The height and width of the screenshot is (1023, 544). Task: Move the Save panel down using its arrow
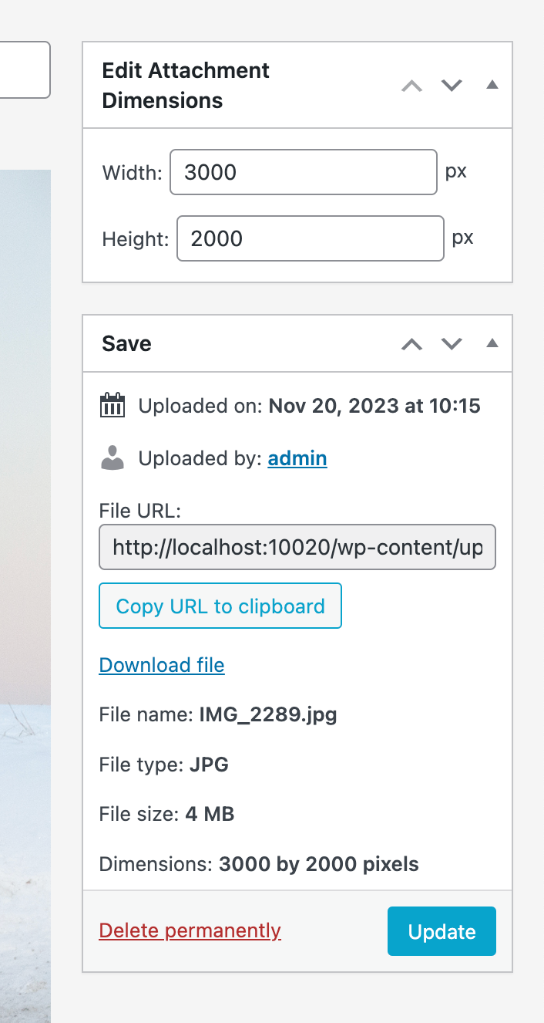point(452,344)
